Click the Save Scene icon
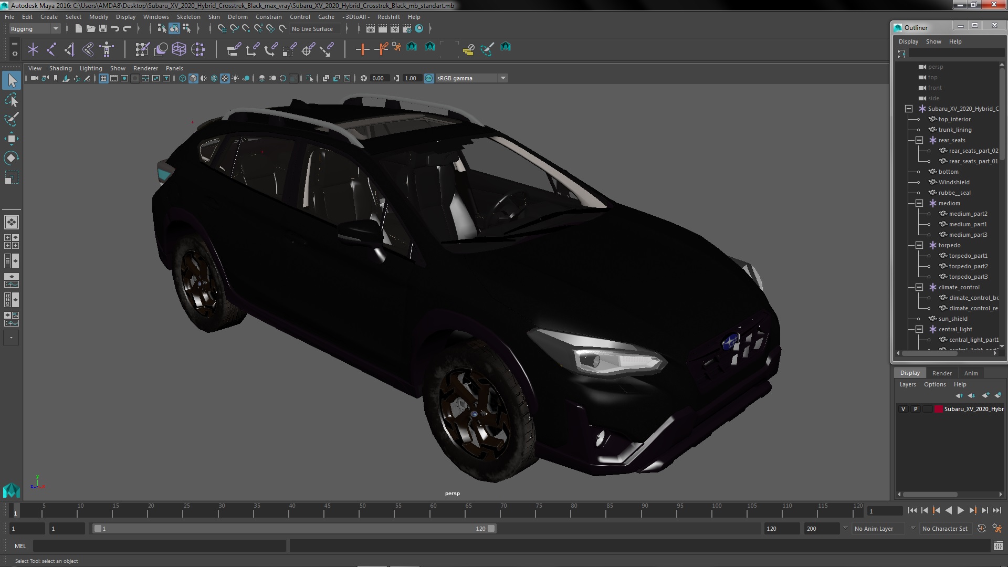The height and width of the screenshot is (567, 1008). tap(103, 29)
